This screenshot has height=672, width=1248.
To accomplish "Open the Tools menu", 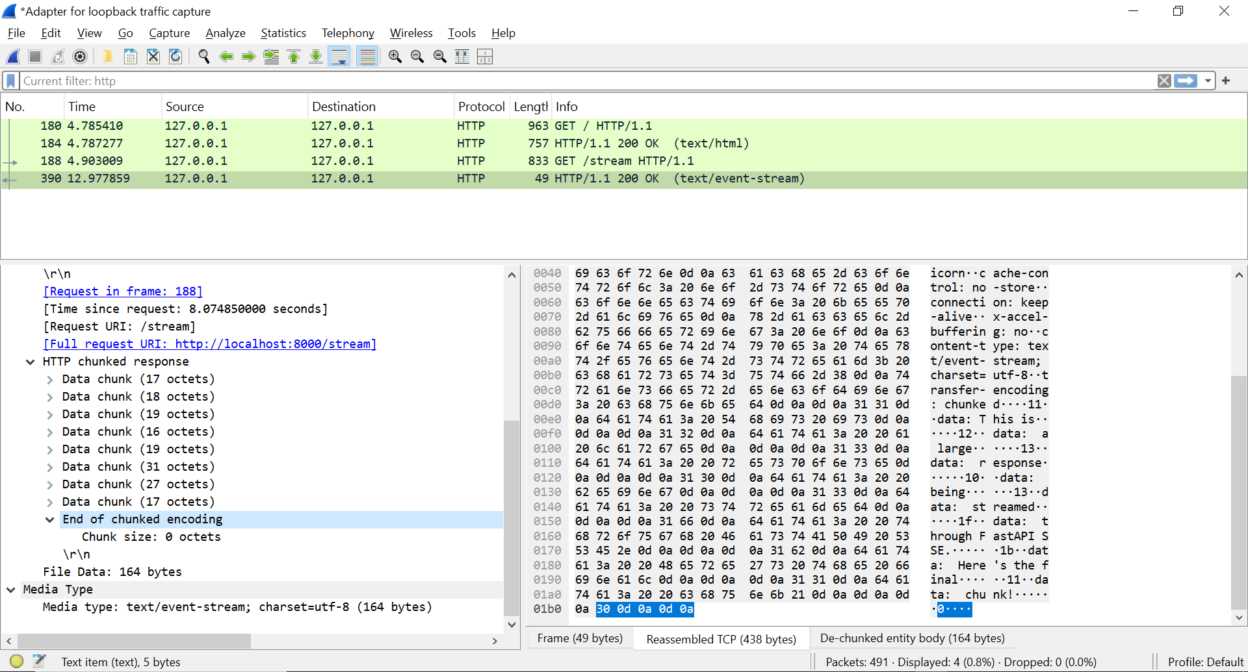I will (461, 33).
